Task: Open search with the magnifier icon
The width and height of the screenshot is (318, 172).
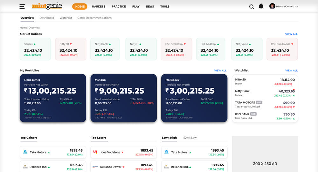Action: (x=252, y=7)
